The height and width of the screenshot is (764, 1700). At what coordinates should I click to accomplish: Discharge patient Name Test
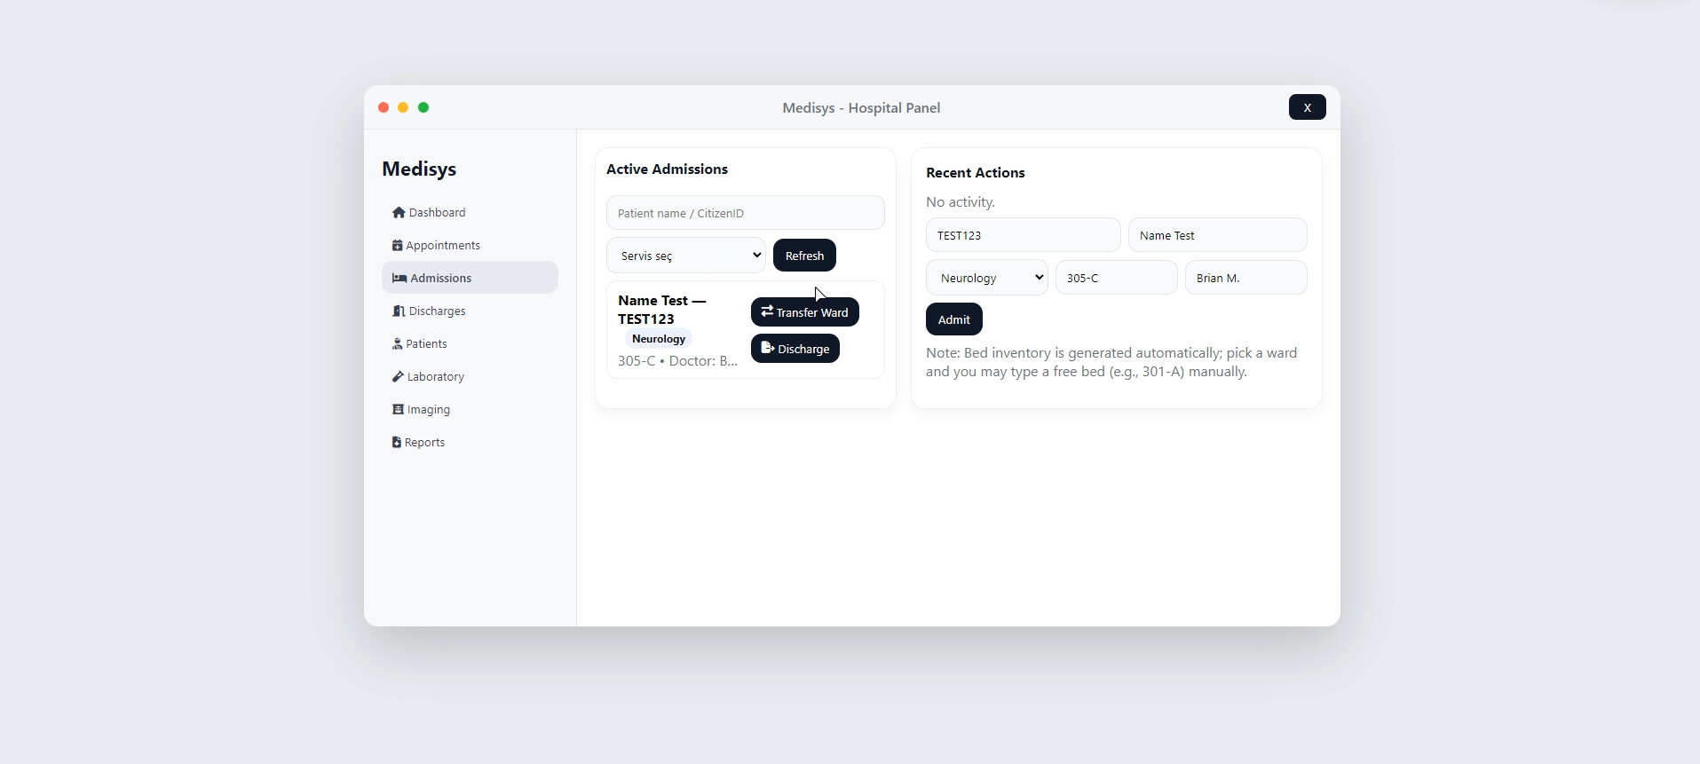tap(795, 349)
